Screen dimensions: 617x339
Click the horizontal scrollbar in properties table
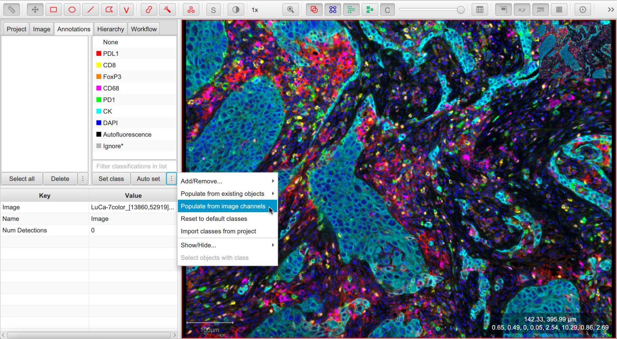89,335
